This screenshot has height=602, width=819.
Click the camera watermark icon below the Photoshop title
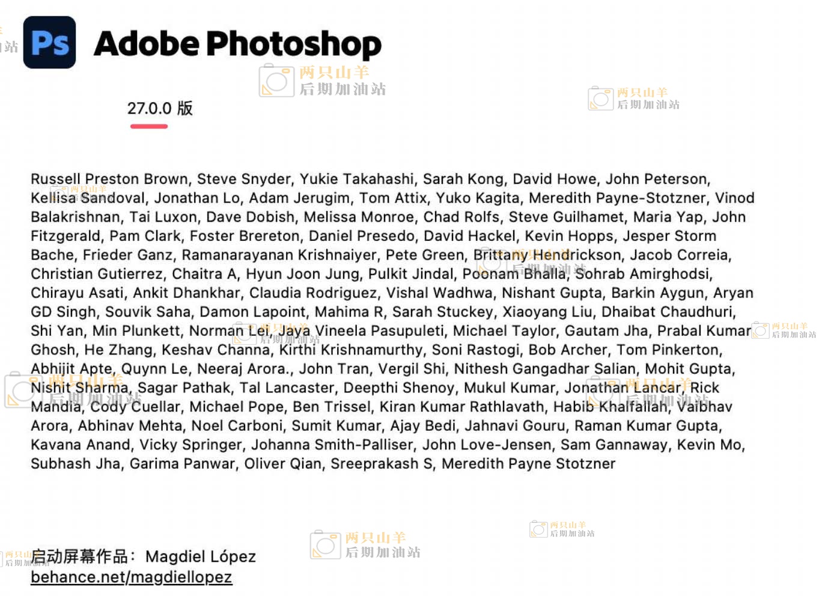click(x=276, y=81)
